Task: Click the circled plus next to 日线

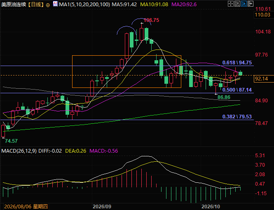Action: click(48, 5)
